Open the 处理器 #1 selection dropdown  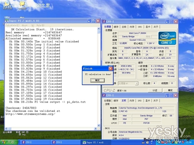coord(137,83)
